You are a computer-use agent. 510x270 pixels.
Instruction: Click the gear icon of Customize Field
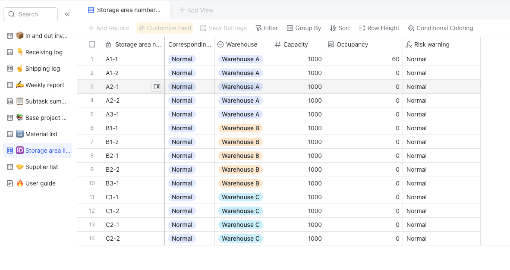[142, 28]
